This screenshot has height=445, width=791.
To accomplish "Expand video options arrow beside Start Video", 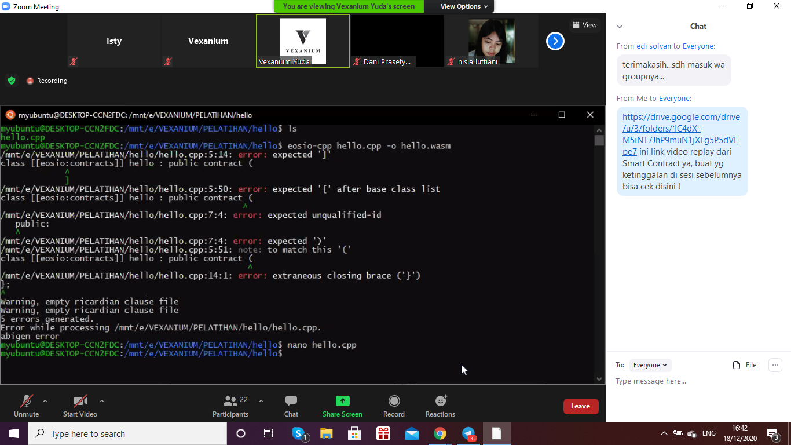I will 102,401.
